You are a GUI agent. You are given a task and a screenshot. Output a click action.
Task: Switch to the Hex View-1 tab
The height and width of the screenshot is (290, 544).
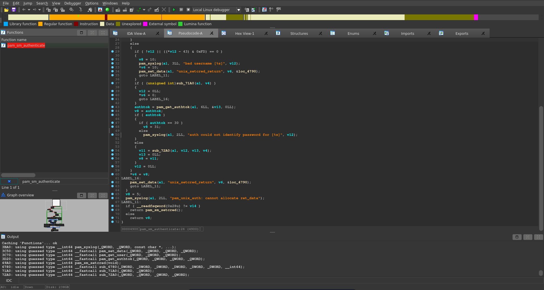[x=244, y=33]
